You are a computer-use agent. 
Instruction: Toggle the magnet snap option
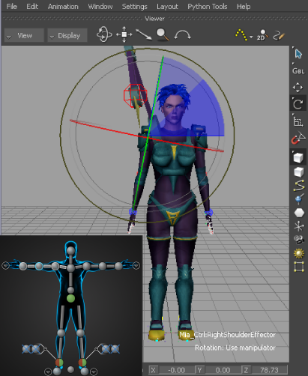(298, 138)
